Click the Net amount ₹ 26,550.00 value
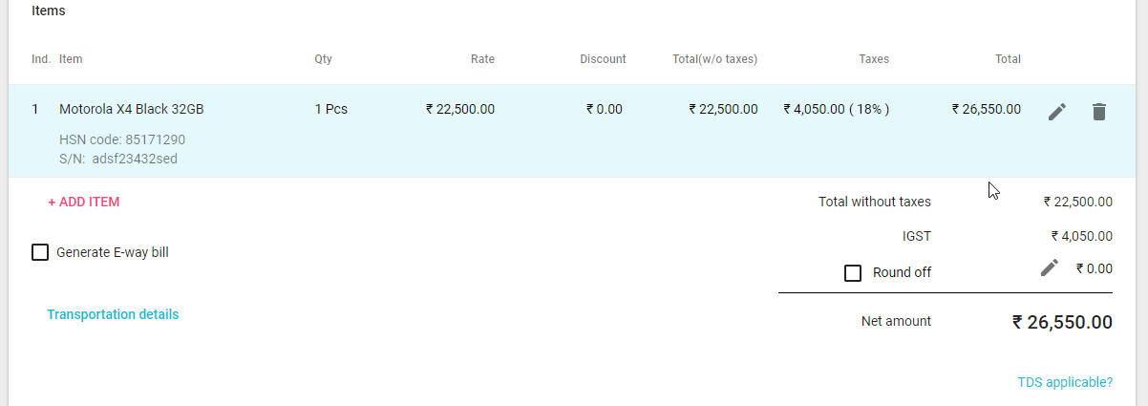 tap(1062, 322)
